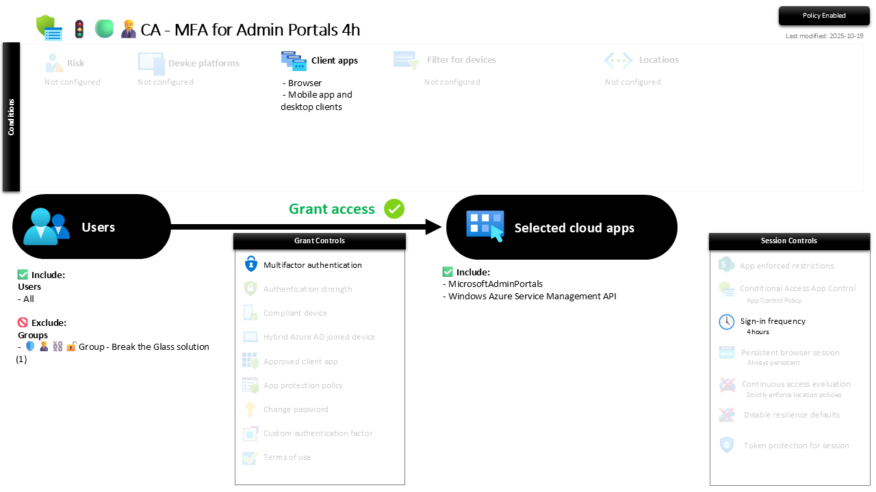Click the Filter for devices icon
The height and width of the screenshot is (492, 876).
tap(406, 60)
